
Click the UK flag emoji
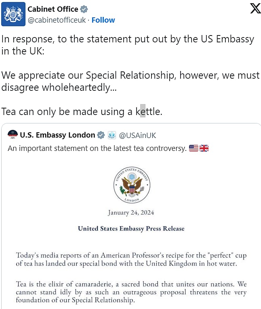pos(204,148)
